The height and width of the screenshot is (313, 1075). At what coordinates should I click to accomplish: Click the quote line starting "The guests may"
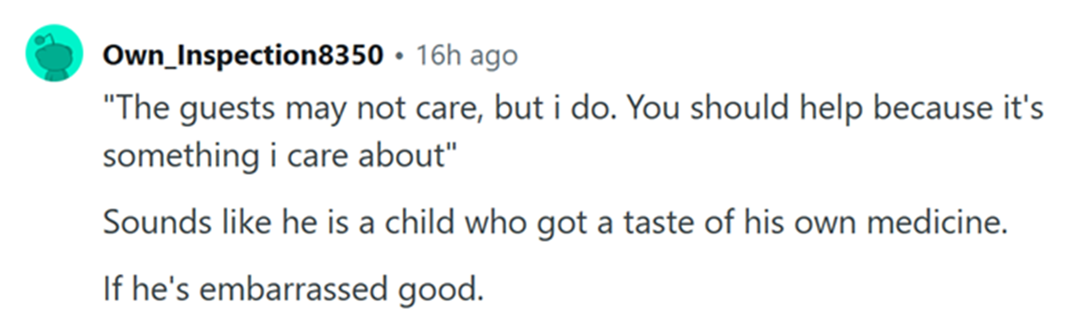(573, 109)
